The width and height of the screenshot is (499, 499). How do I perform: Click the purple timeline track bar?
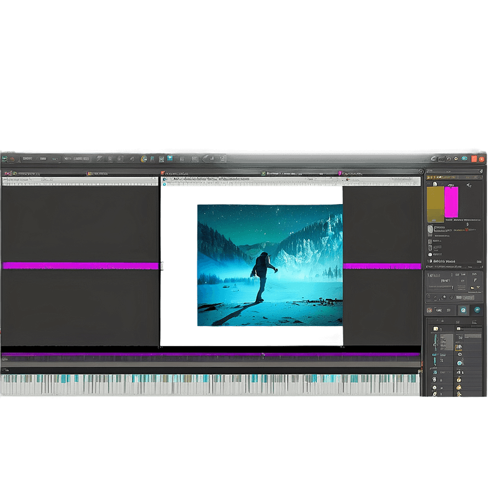211,354
